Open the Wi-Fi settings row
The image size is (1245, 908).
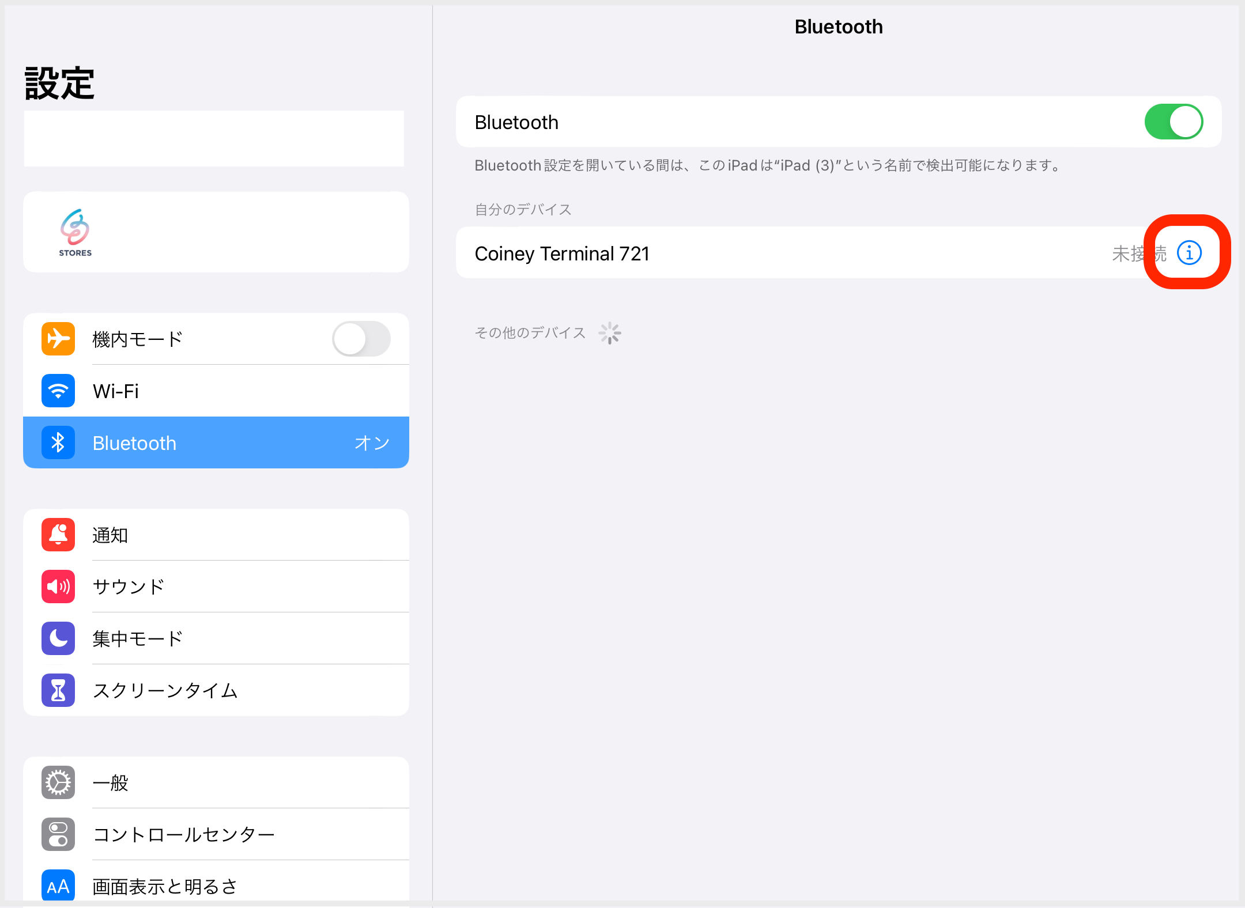pyautogui.click(x=216, y=391)
